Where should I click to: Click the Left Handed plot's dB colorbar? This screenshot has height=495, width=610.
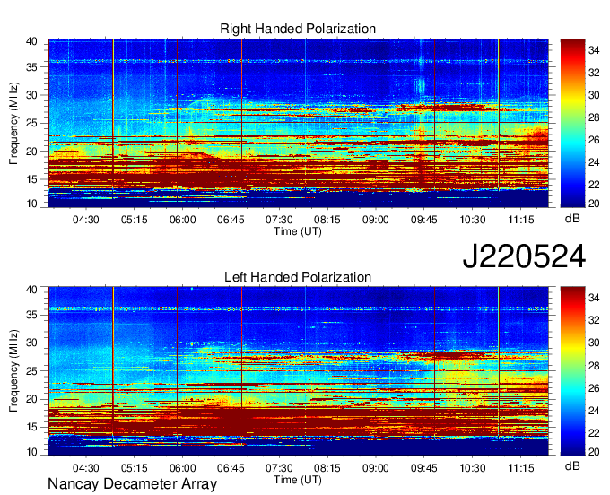[x=572, y=371]
